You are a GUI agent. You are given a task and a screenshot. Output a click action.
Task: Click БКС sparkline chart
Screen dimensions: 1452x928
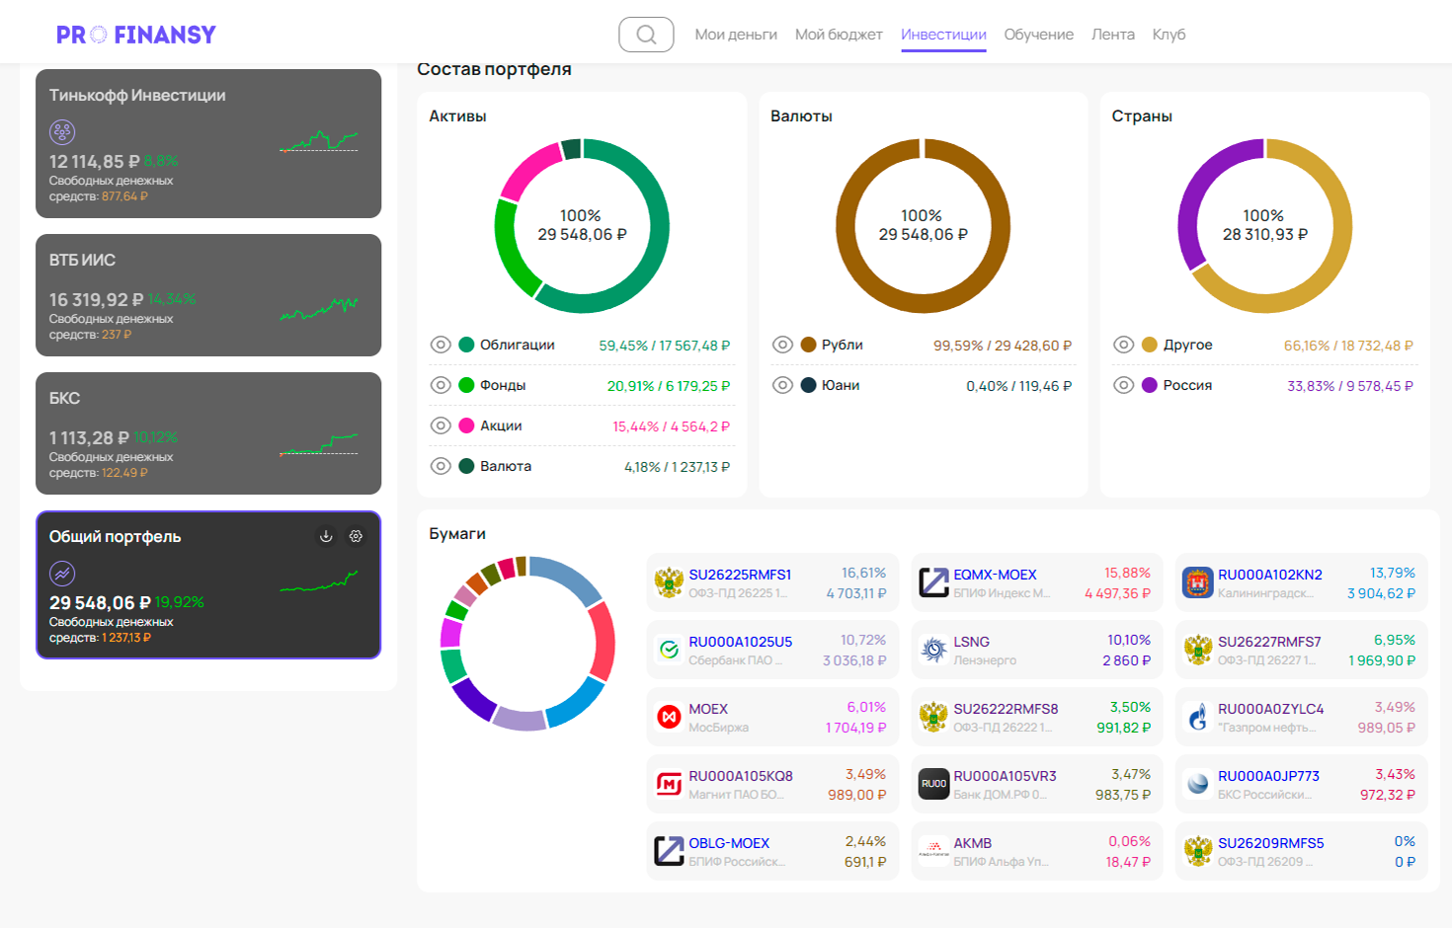(x=319, y=444)
